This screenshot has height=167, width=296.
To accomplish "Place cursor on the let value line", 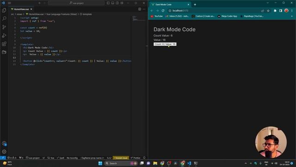I will tap(30, 31).
